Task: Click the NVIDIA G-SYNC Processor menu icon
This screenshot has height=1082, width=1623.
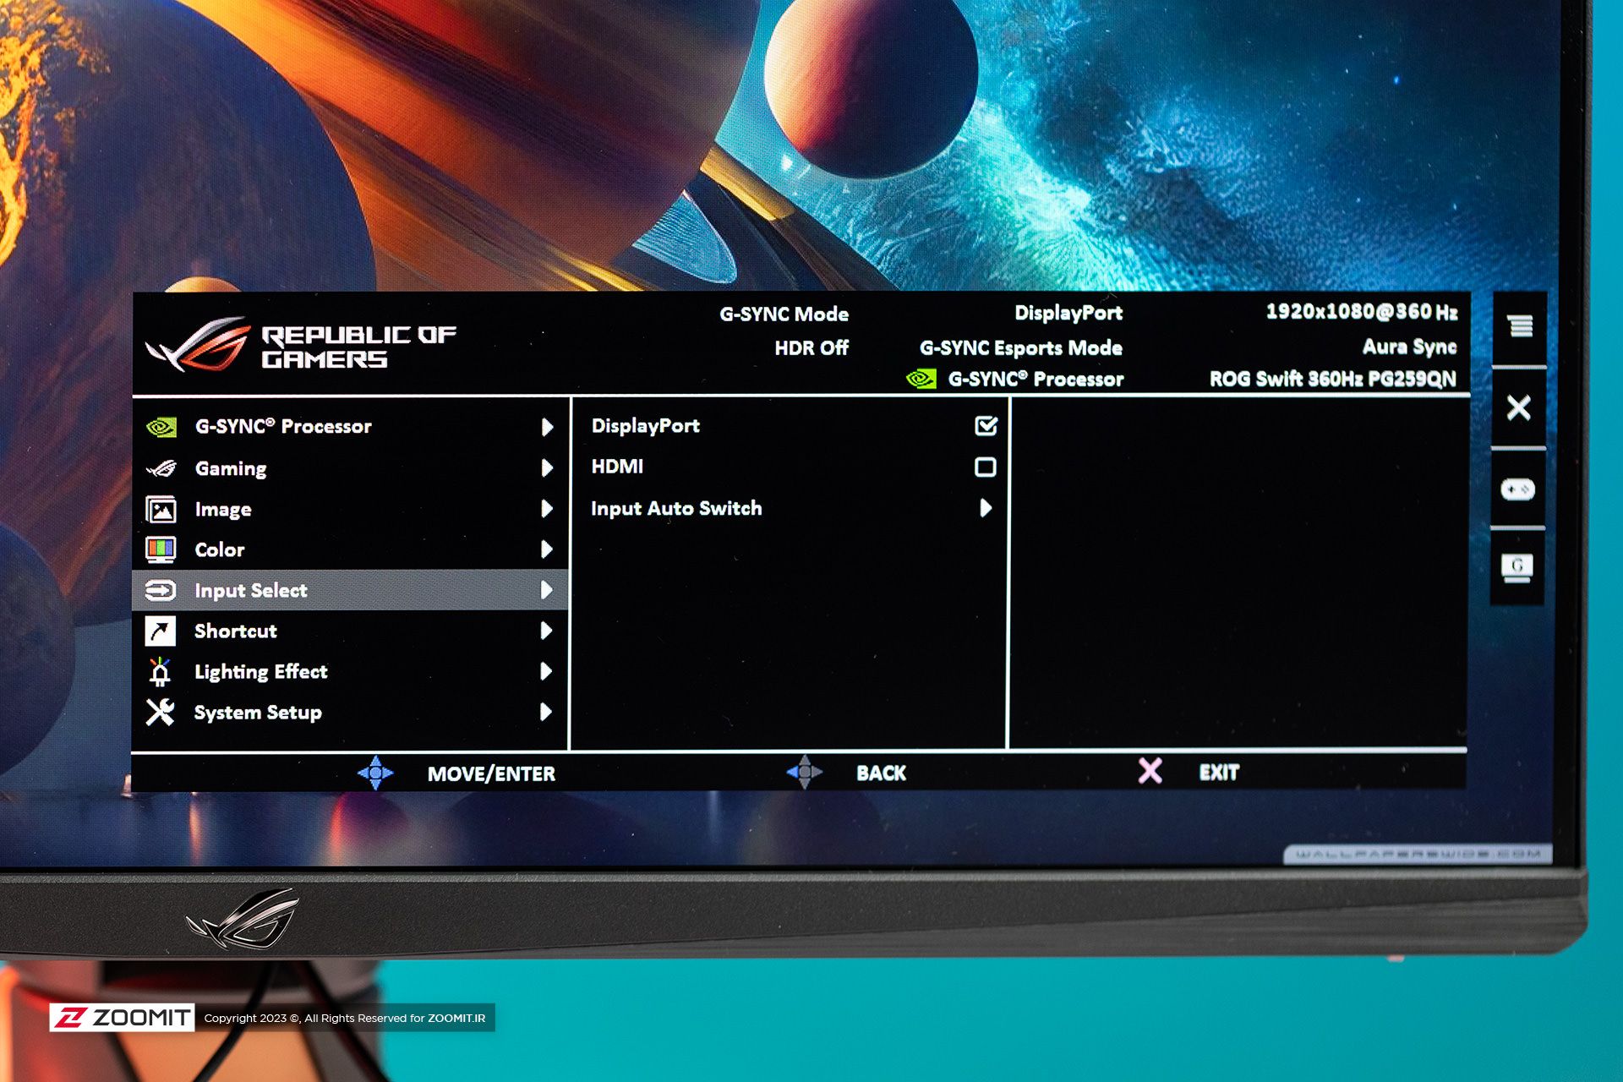Action: 161,427
